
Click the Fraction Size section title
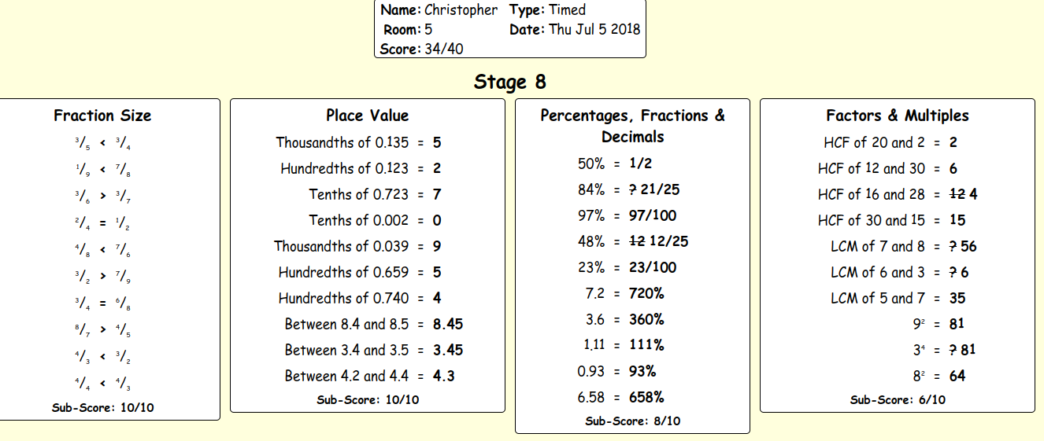coord(102,116)
